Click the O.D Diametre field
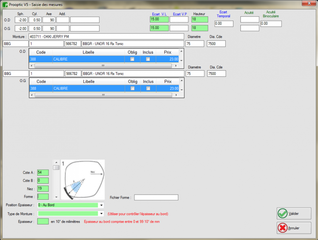 (x=195, y=44)
